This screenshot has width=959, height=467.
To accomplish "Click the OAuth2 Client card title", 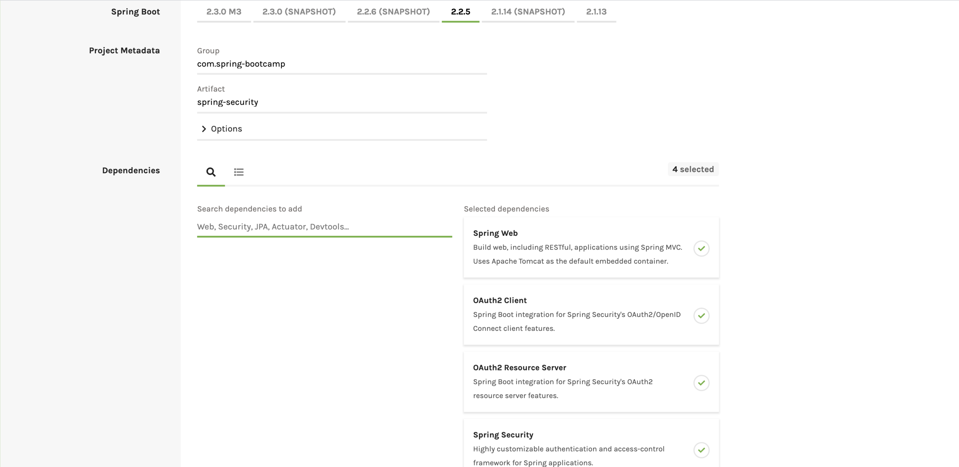I will pyautogui.click(x=499, y=301).
